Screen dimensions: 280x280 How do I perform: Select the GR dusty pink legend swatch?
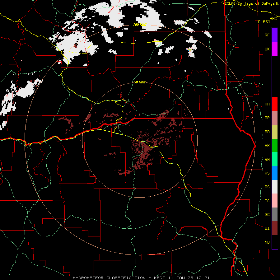(275, 118)
